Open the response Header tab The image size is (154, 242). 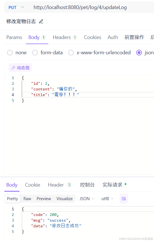pos(60,185)
